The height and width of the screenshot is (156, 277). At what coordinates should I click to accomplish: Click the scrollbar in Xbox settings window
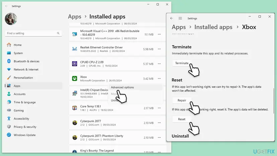(274, 101)
